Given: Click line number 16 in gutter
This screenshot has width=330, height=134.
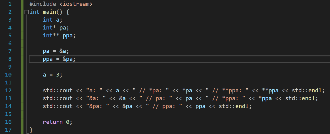Looking at the screenshot, I should click(x=8, y=122).
